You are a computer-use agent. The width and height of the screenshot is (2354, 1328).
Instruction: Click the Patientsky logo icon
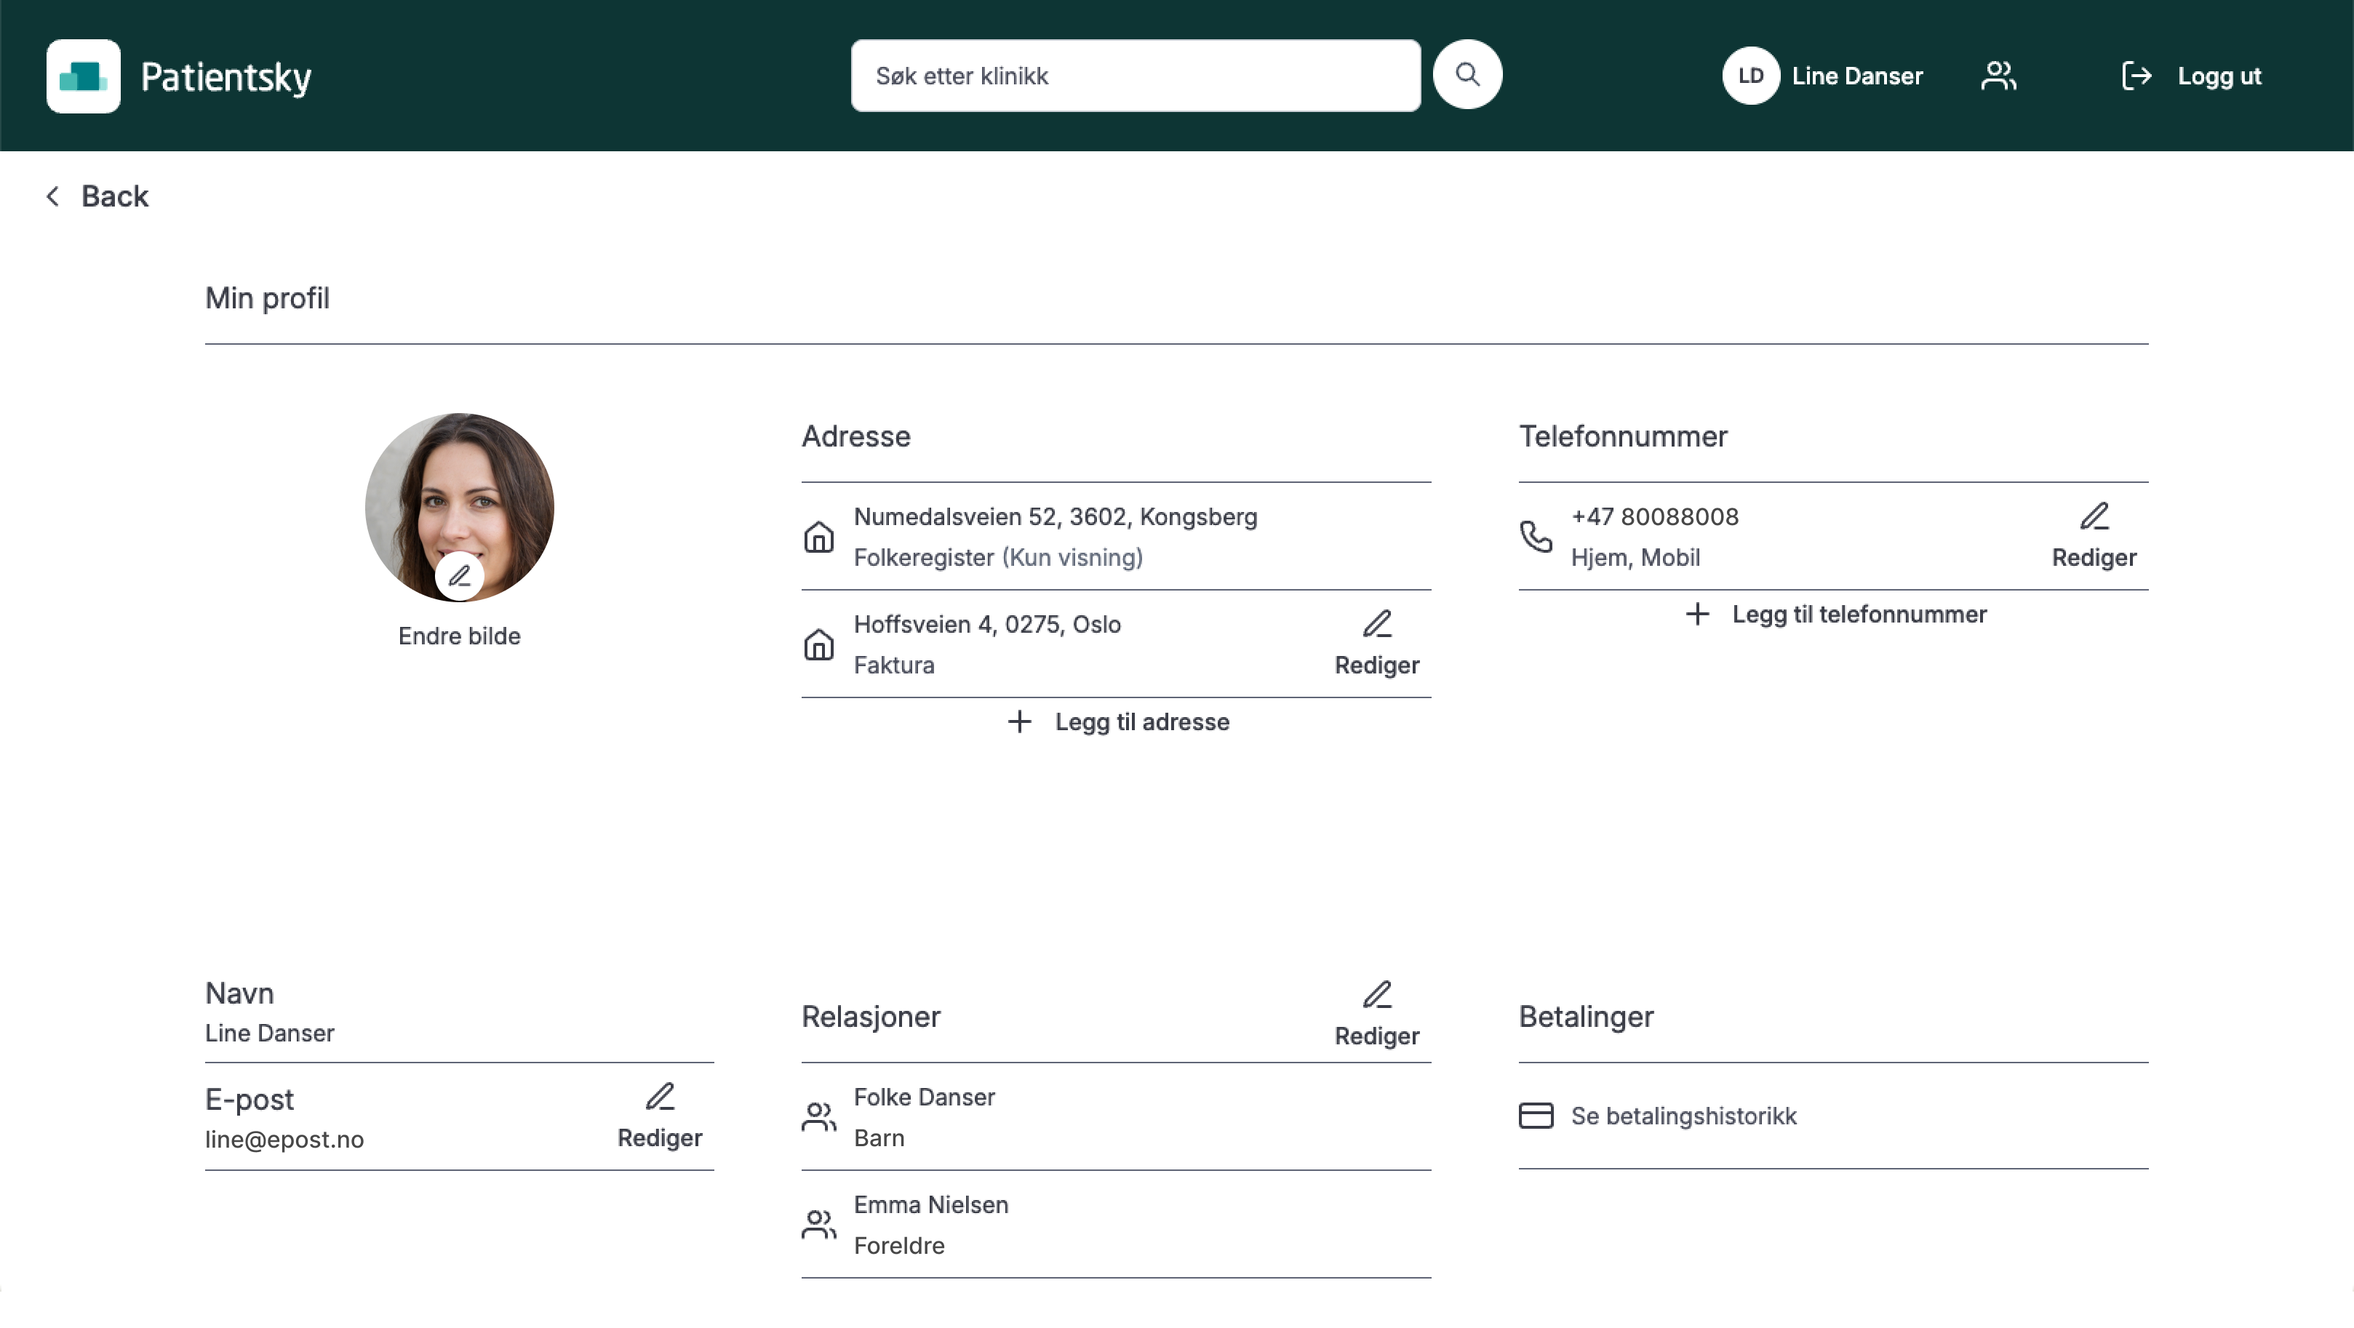(83, 76)
